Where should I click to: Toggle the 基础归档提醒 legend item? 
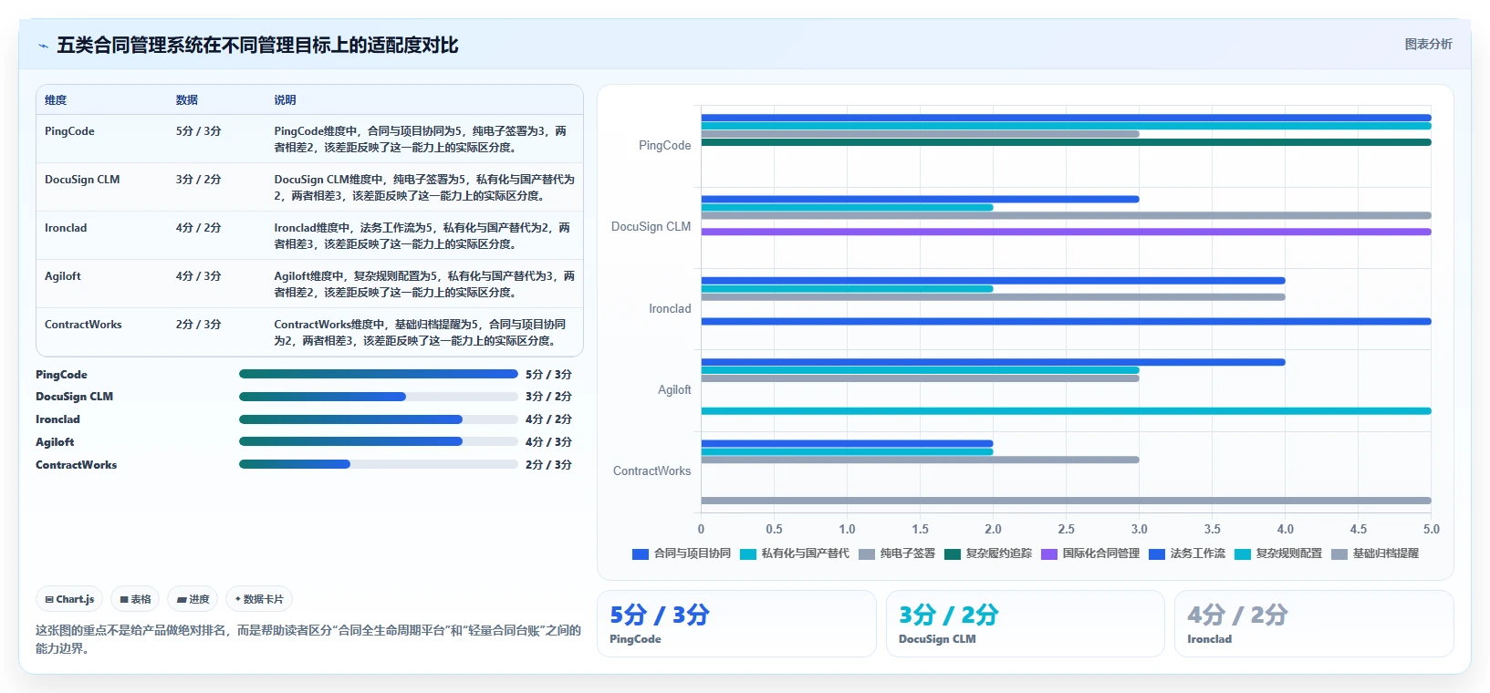(1375, 553)
